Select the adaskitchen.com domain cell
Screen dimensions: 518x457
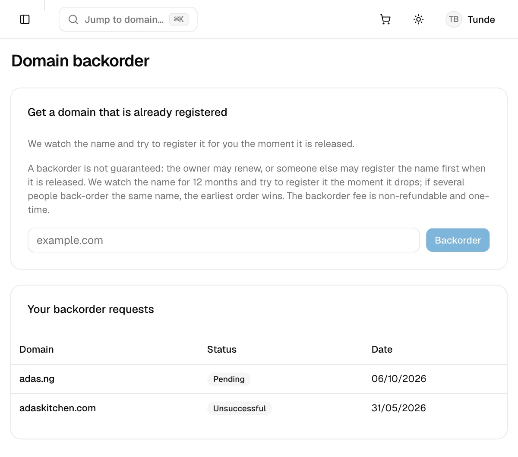(57, 408)
